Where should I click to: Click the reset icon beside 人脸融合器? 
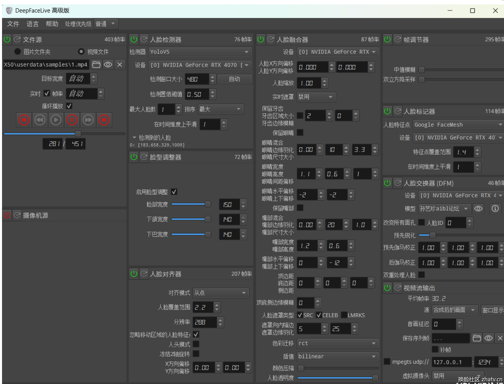pyautogui.click(x=271, y=40)
